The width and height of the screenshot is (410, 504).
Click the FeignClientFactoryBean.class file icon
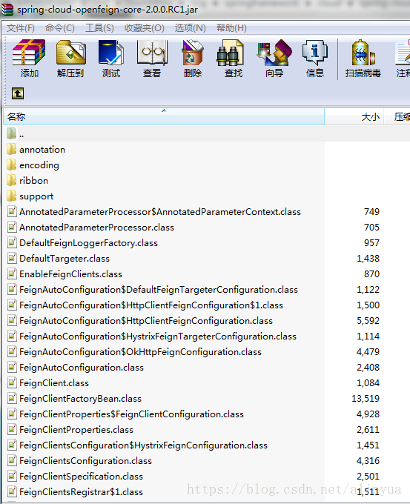point(12,398)
